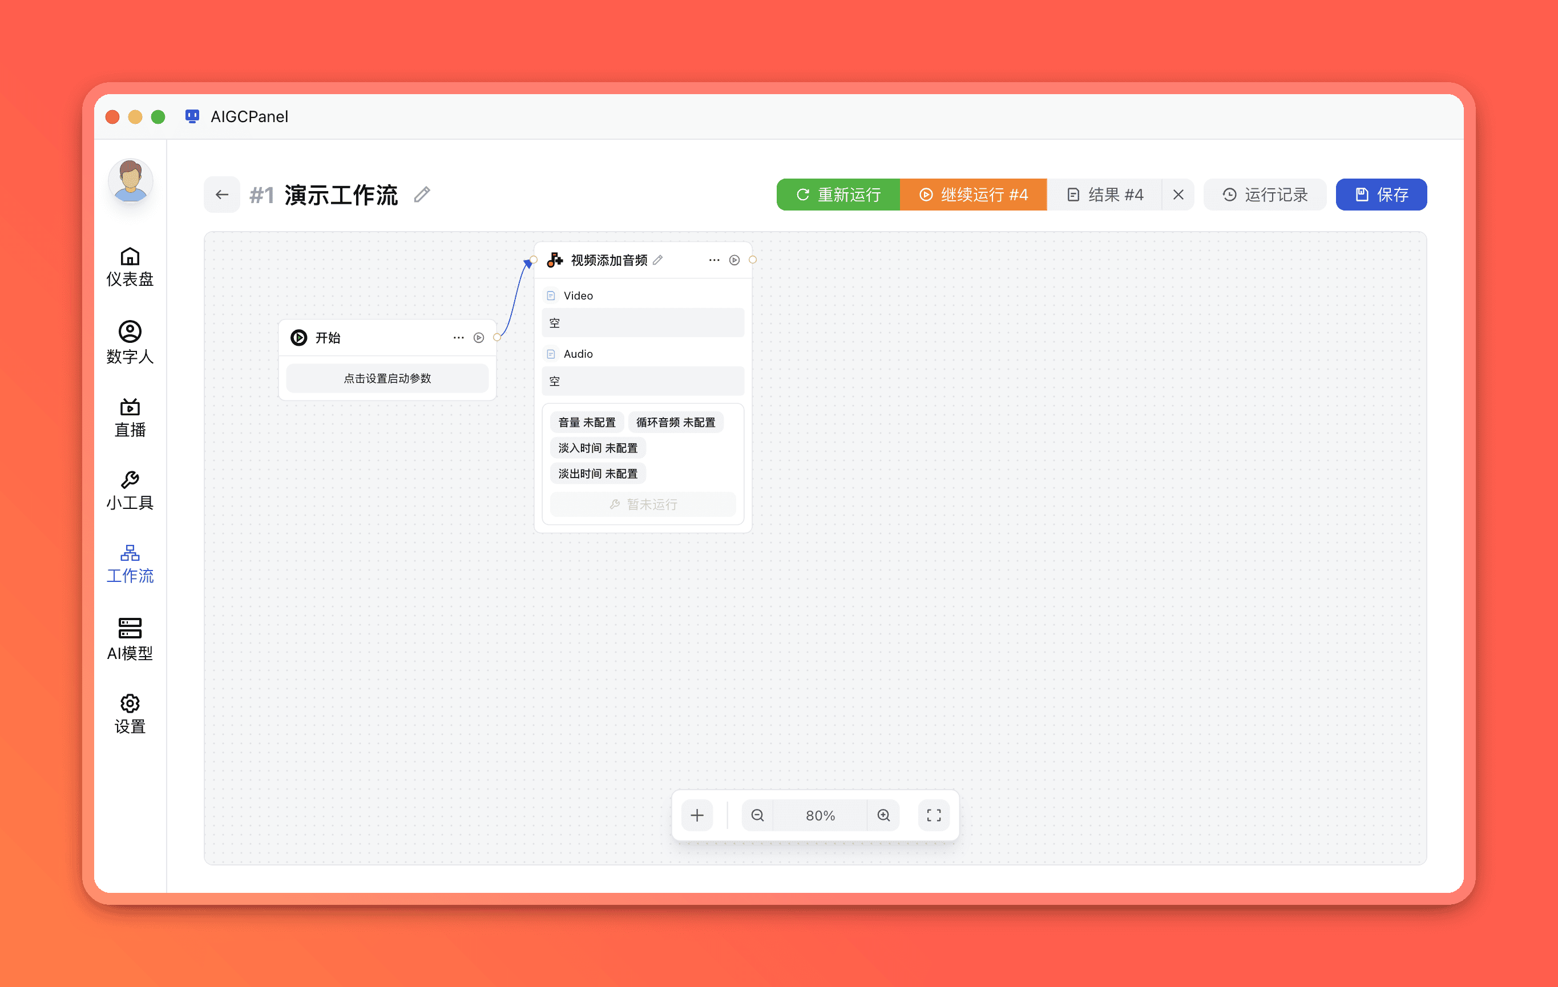
Task: Click the 开始 node output connector
Action: tap(497, 338)
